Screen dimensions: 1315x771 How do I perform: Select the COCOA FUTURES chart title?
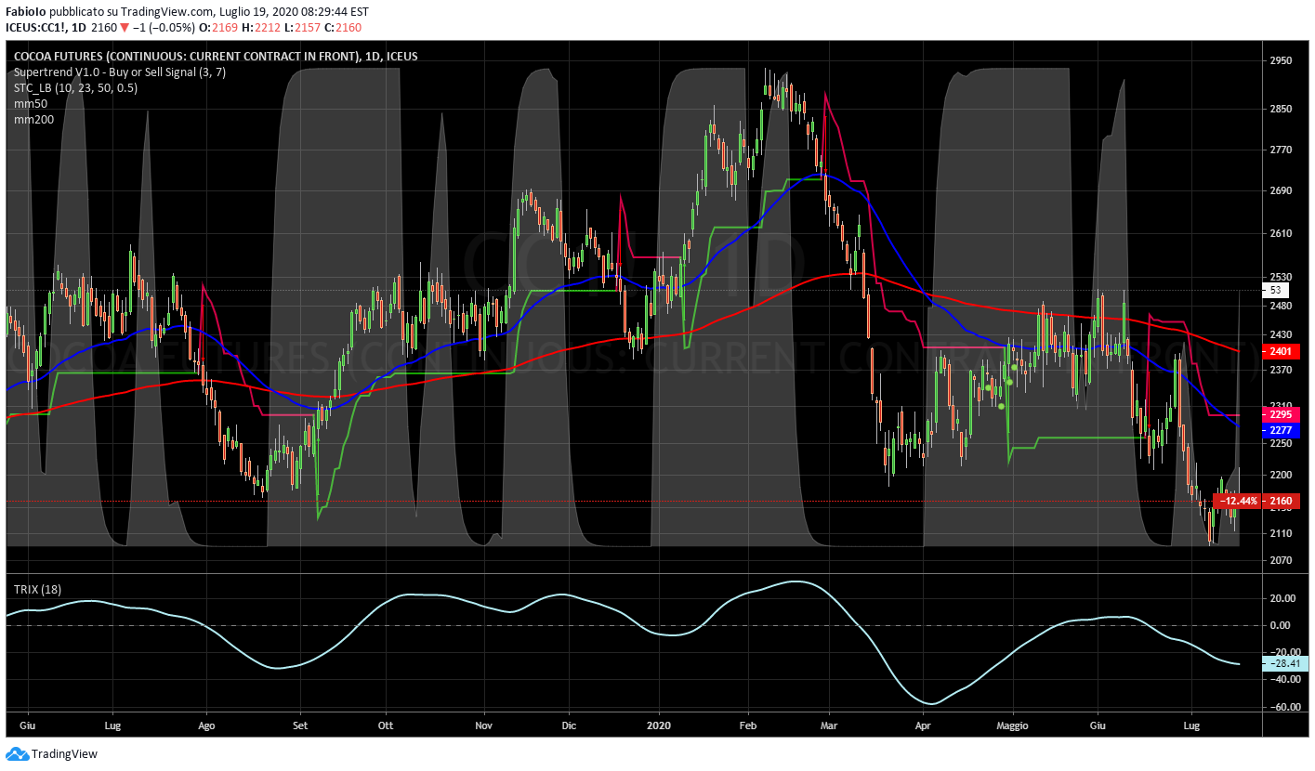tap(216, 57)
